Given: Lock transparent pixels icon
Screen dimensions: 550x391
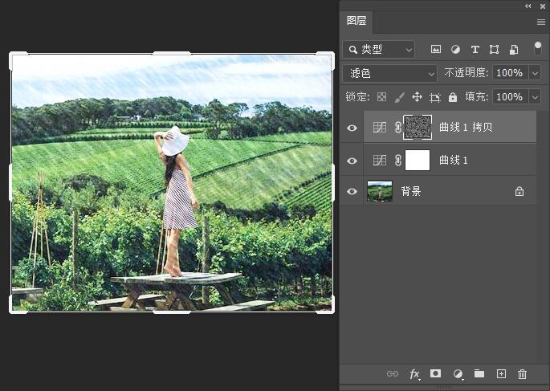Looking at the screenshot, I should (x=381, y=97).
